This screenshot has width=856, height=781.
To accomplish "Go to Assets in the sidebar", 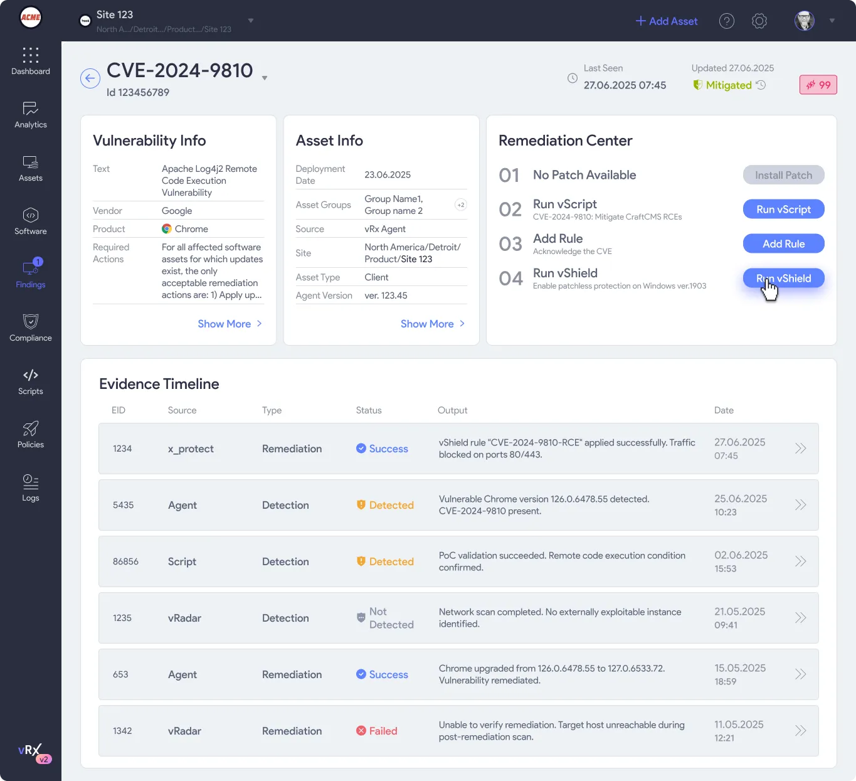I will [31, 168].
